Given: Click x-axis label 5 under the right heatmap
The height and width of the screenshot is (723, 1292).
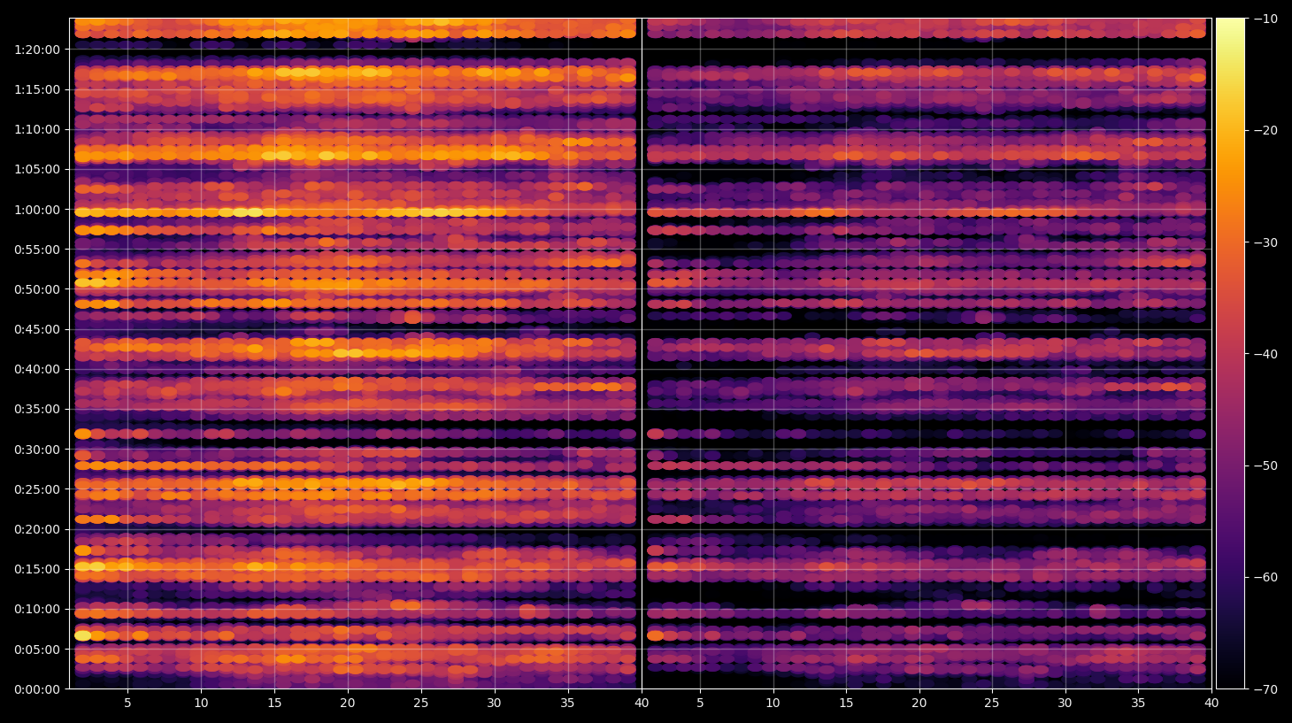Looking at the screenshot, I should point(700,704).
